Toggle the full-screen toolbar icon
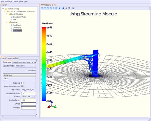The width and height of the screenshot is (151, 121). [x=69, y=8]
